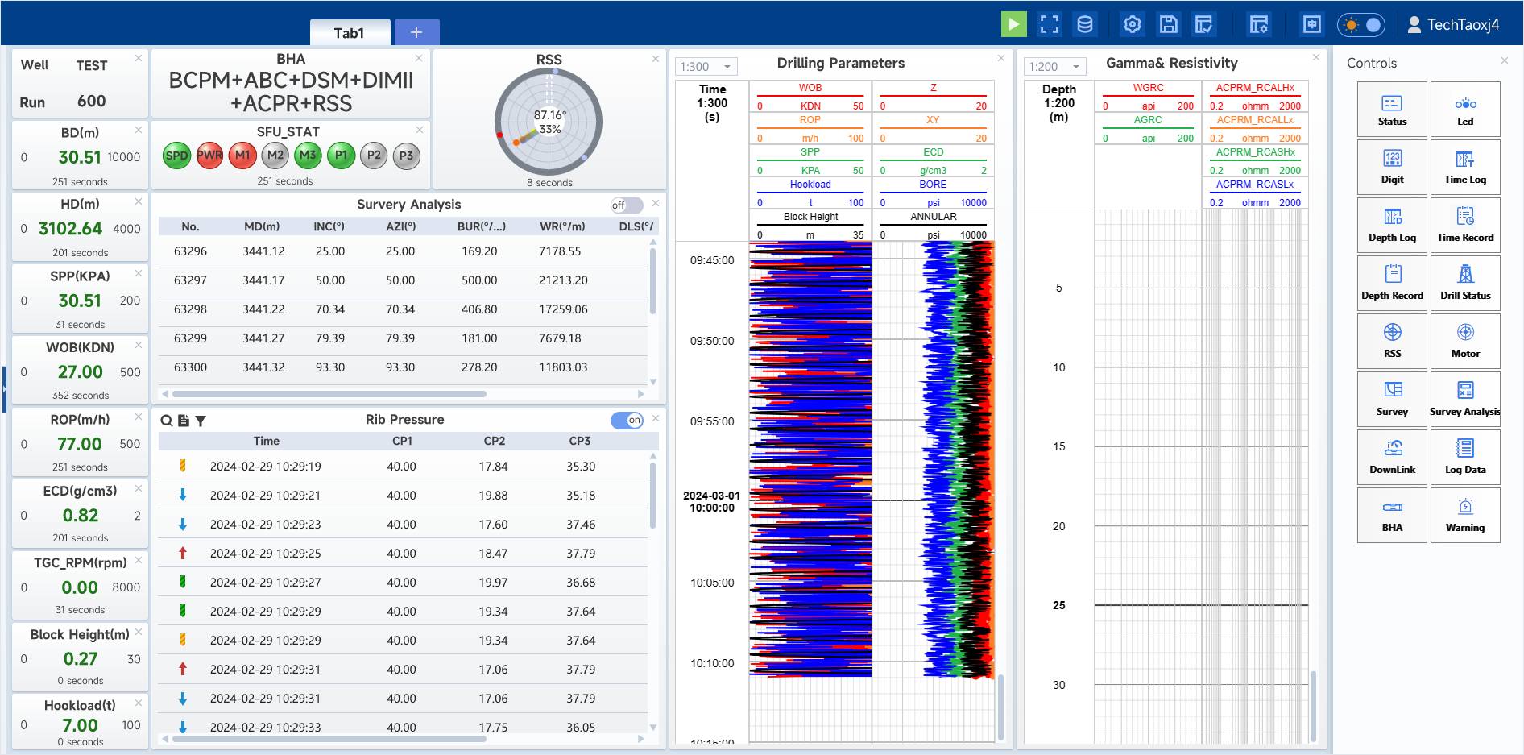
Task: Select survey row number 63298
Action: (x=403, y=309)
